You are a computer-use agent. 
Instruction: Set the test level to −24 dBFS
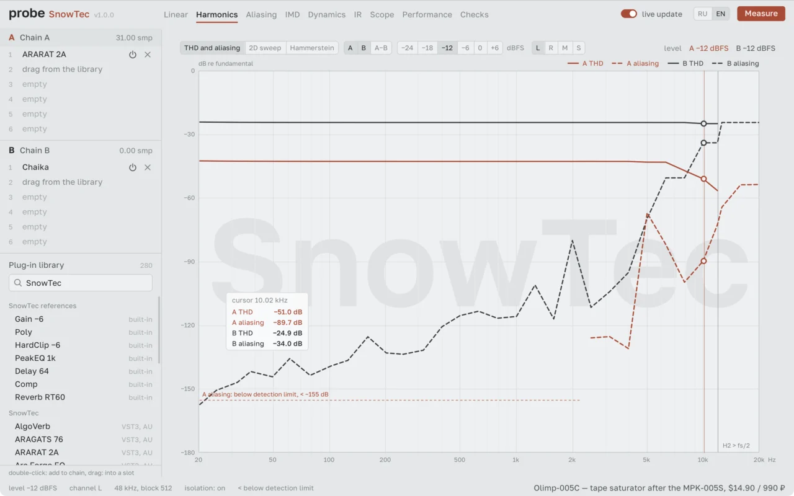pyautogui.click(x=407, y=48)
